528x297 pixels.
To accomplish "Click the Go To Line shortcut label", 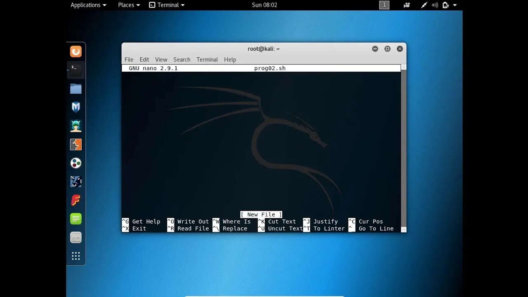I will [376, 229].
